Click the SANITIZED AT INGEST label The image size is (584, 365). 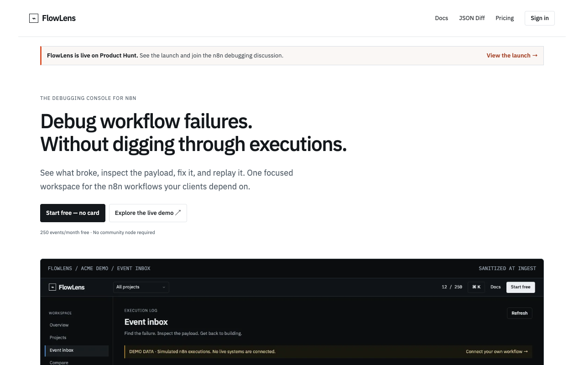[507, 268]
